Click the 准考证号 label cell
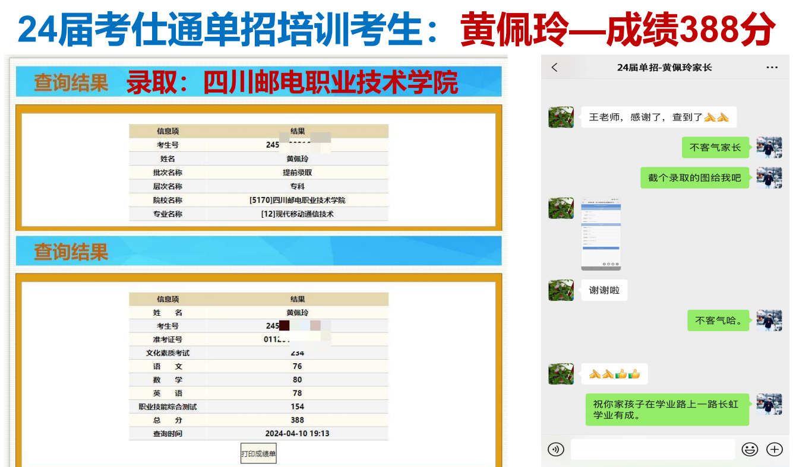 pos(168,339)
